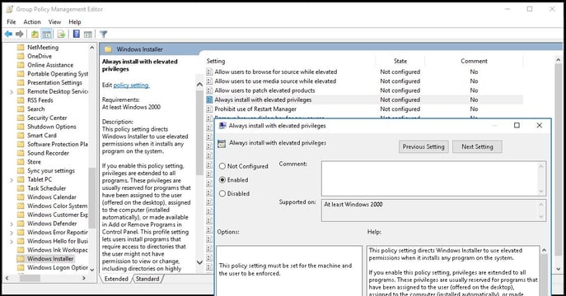Open the Help menu
The image size is (566, 296).
[75, 22]
